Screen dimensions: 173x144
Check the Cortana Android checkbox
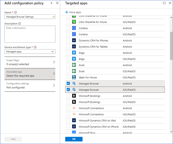point(68,28)
